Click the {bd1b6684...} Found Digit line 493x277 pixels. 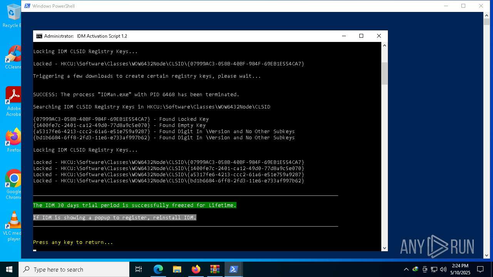tap(164, 137)
